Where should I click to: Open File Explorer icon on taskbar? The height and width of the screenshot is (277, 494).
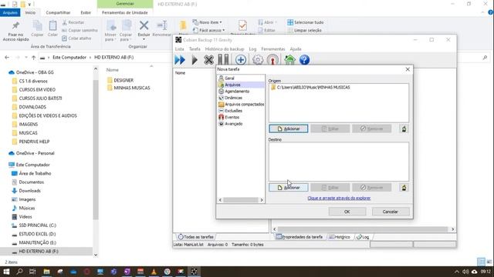pos(46,272)
